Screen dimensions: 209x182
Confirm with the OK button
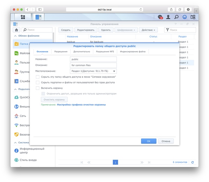point(149,141)
